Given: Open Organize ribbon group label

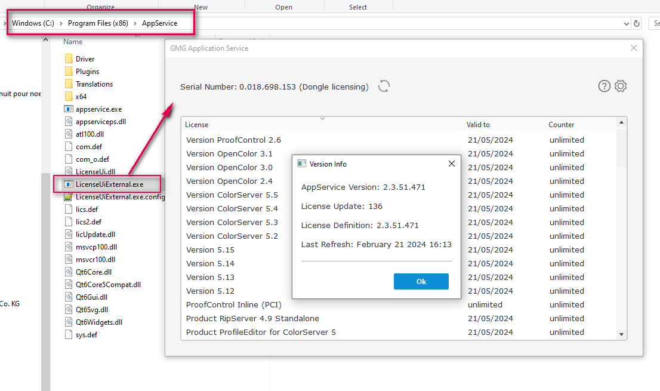Looking at the screenshot, I should pos(101,7).
